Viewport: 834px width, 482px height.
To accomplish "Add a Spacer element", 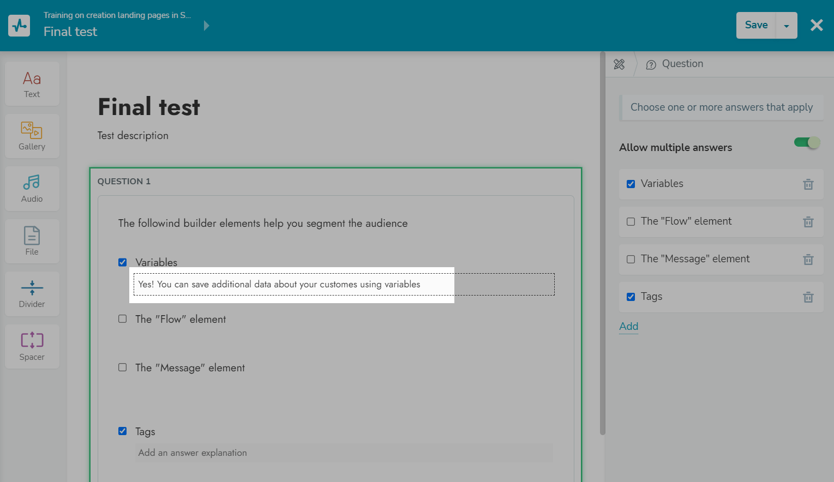I will (32, 346).
